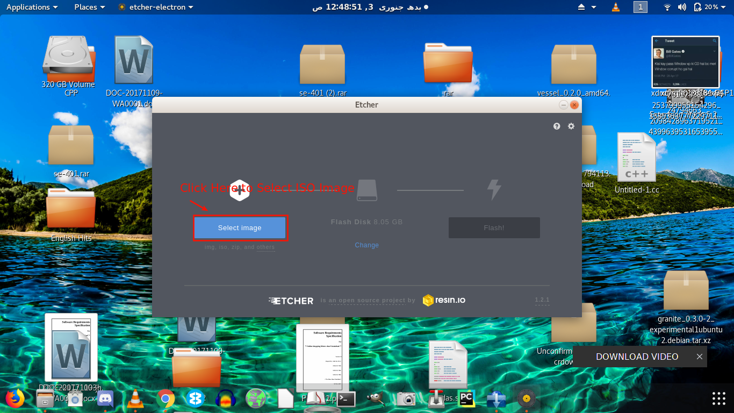Click the "Flash Disk 8.05 GB" label

pyautogui.click(x=366, y=222)
